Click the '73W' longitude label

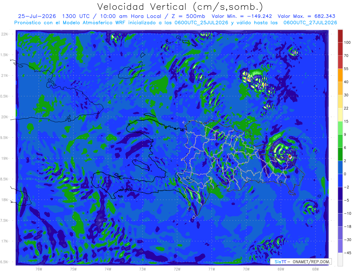pos(142,269)
